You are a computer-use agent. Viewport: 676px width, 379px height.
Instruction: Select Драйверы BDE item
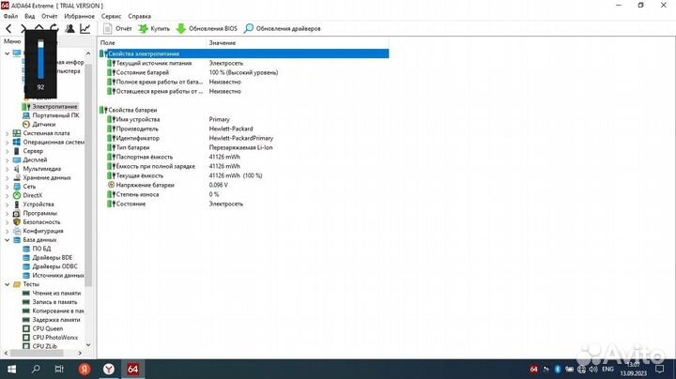tap(53, 258)
